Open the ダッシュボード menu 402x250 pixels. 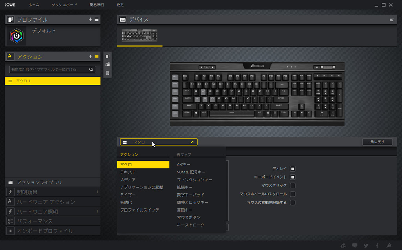(64, 5)
